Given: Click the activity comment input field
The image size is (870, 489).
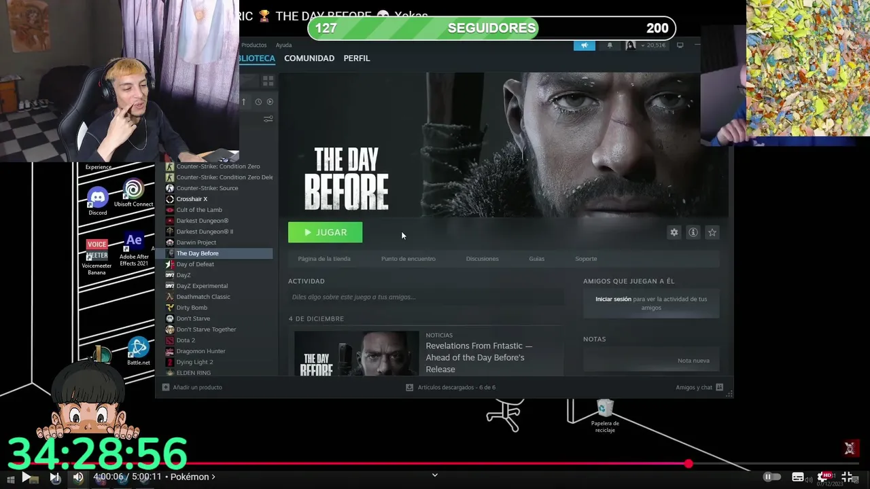Looking at the screenshot, I should click(x=425, y=297).
